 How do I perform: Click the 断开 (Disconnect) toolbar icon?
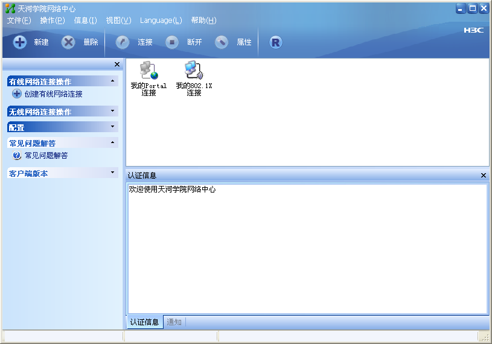[x=172, y=42]
